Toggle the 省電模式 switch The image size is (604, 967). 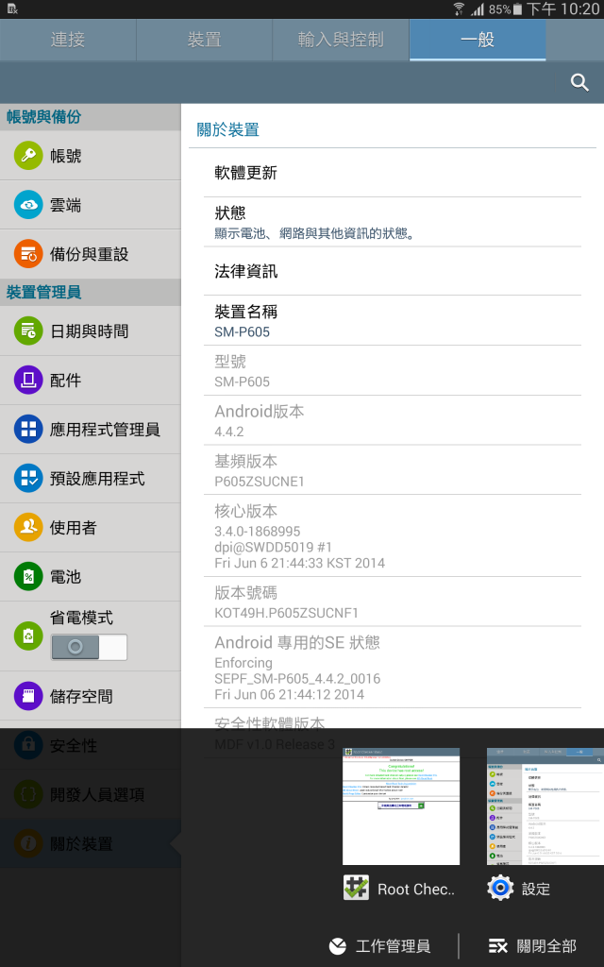pos(90,647)
